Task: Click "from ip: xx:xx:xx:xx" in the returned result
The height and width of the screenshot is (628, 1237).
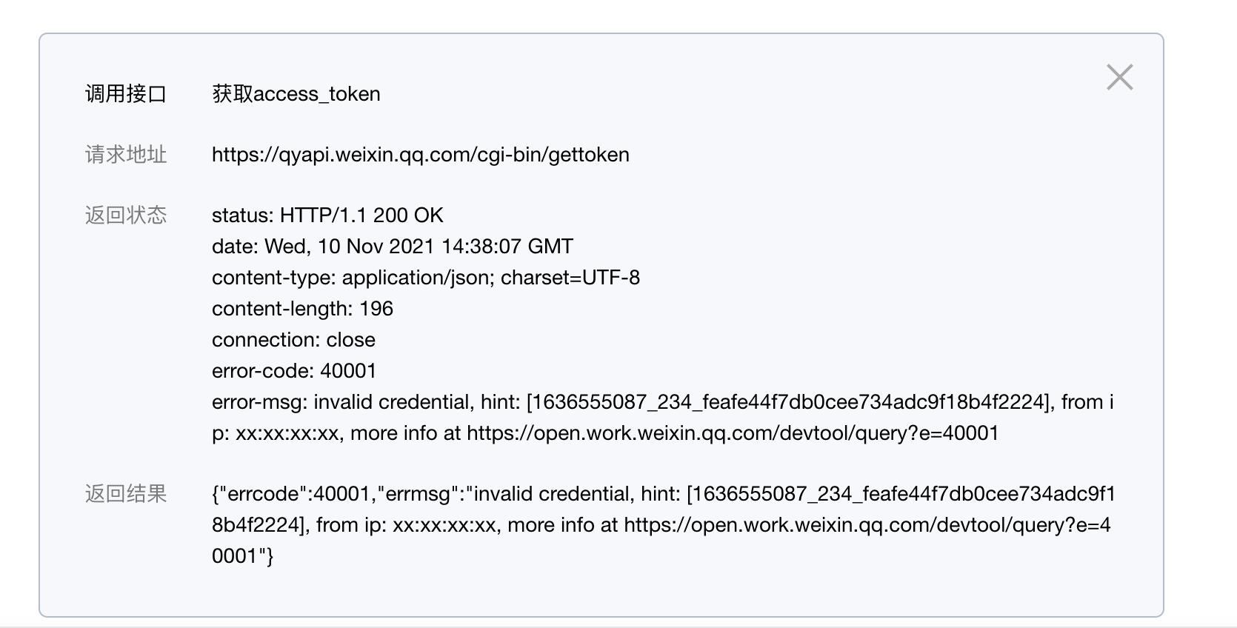Action: pos(406,525)
